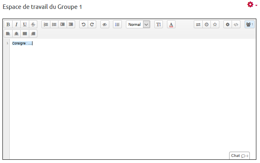Toggle strikethrough formatting

pos(33,25)
